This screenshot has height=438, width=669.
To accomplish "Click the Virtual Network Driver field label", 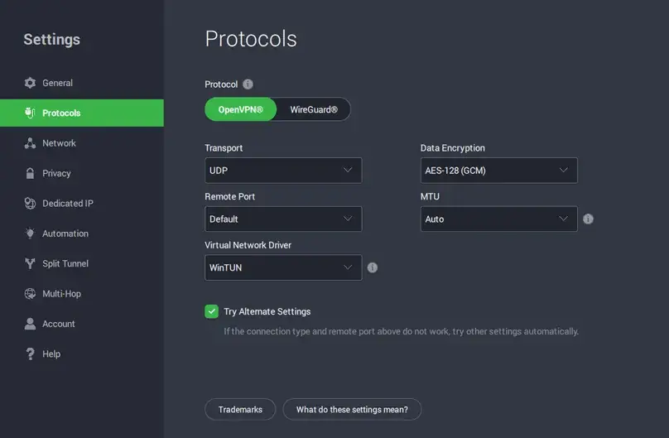I will point(248,245).
